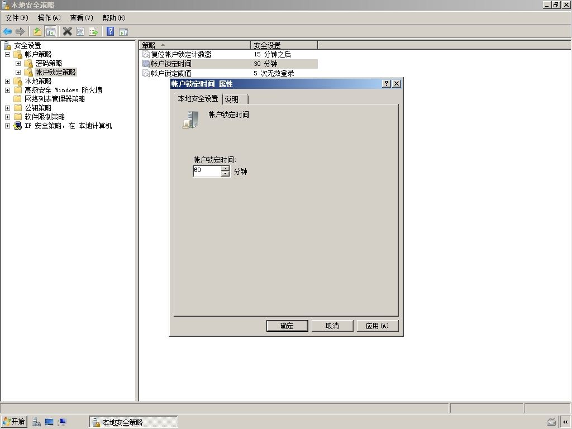Click the first quick launch icon beside 开始

(x=36, y=422)
